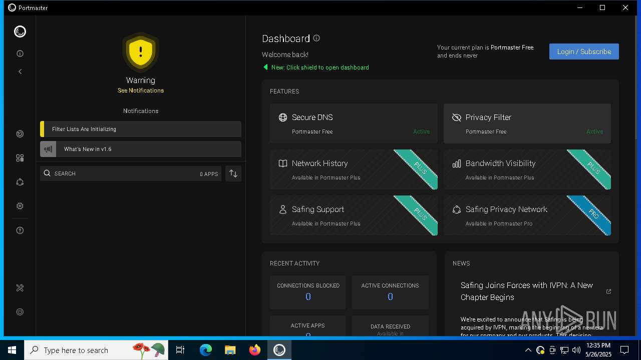The image size is (641, 360).
Task: Open Bandwidth Visibility feature card
Action: click(x=527, y=169)
